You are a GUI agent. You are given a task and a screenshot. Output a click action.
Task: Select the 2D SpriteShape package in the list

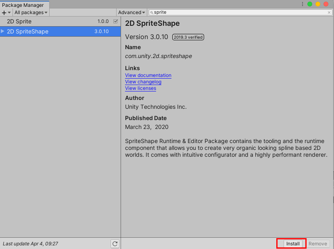coord(56,31)
